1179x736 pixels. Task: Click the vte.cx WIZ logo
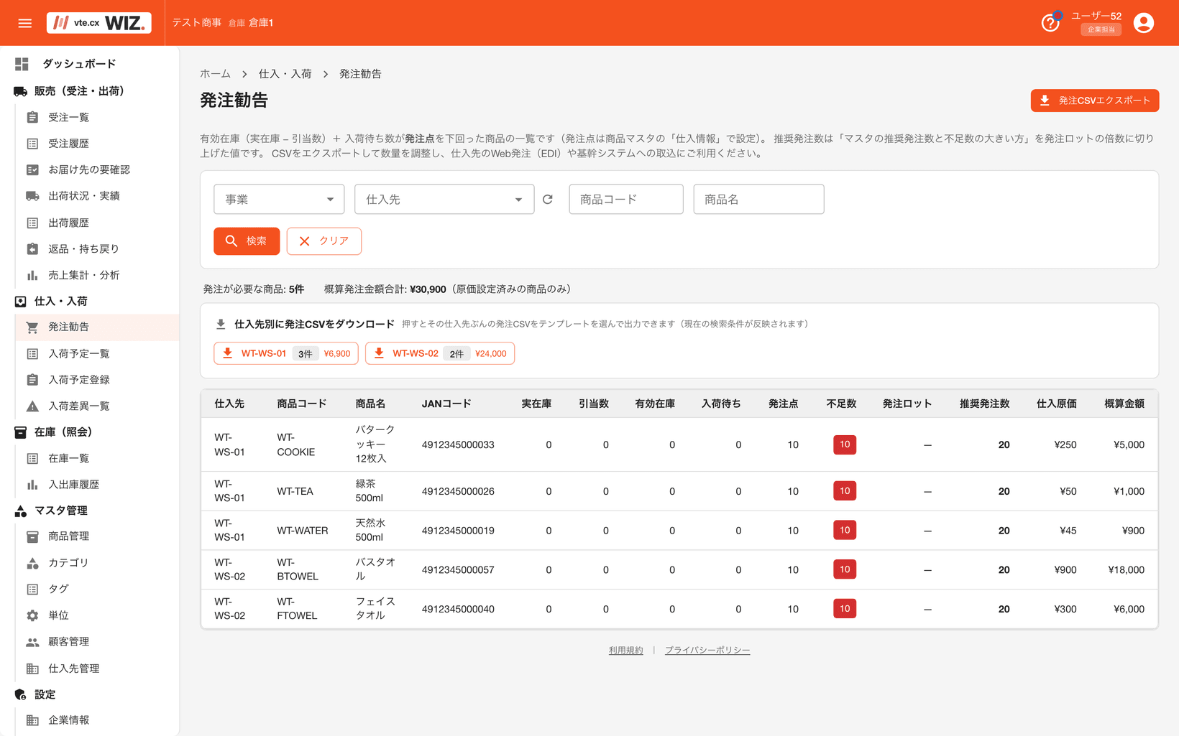(x=99, y=23)
